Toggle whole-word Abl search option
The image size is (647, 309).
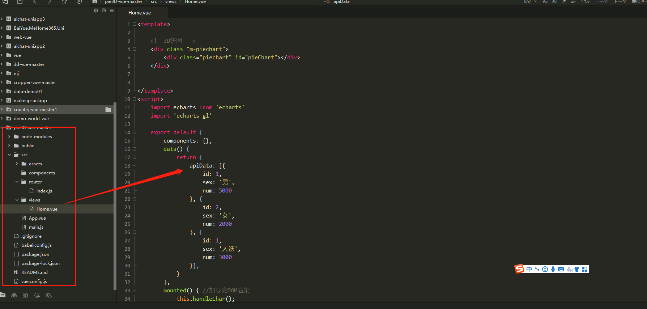point(554,2)
